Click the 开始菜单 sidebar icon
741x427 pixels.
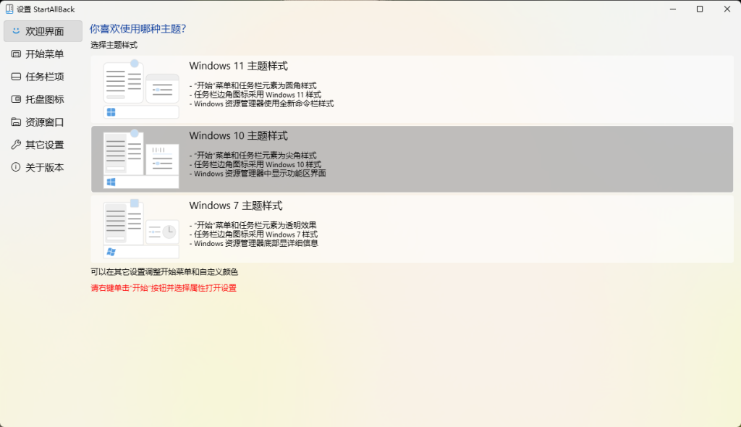(16, 54)
